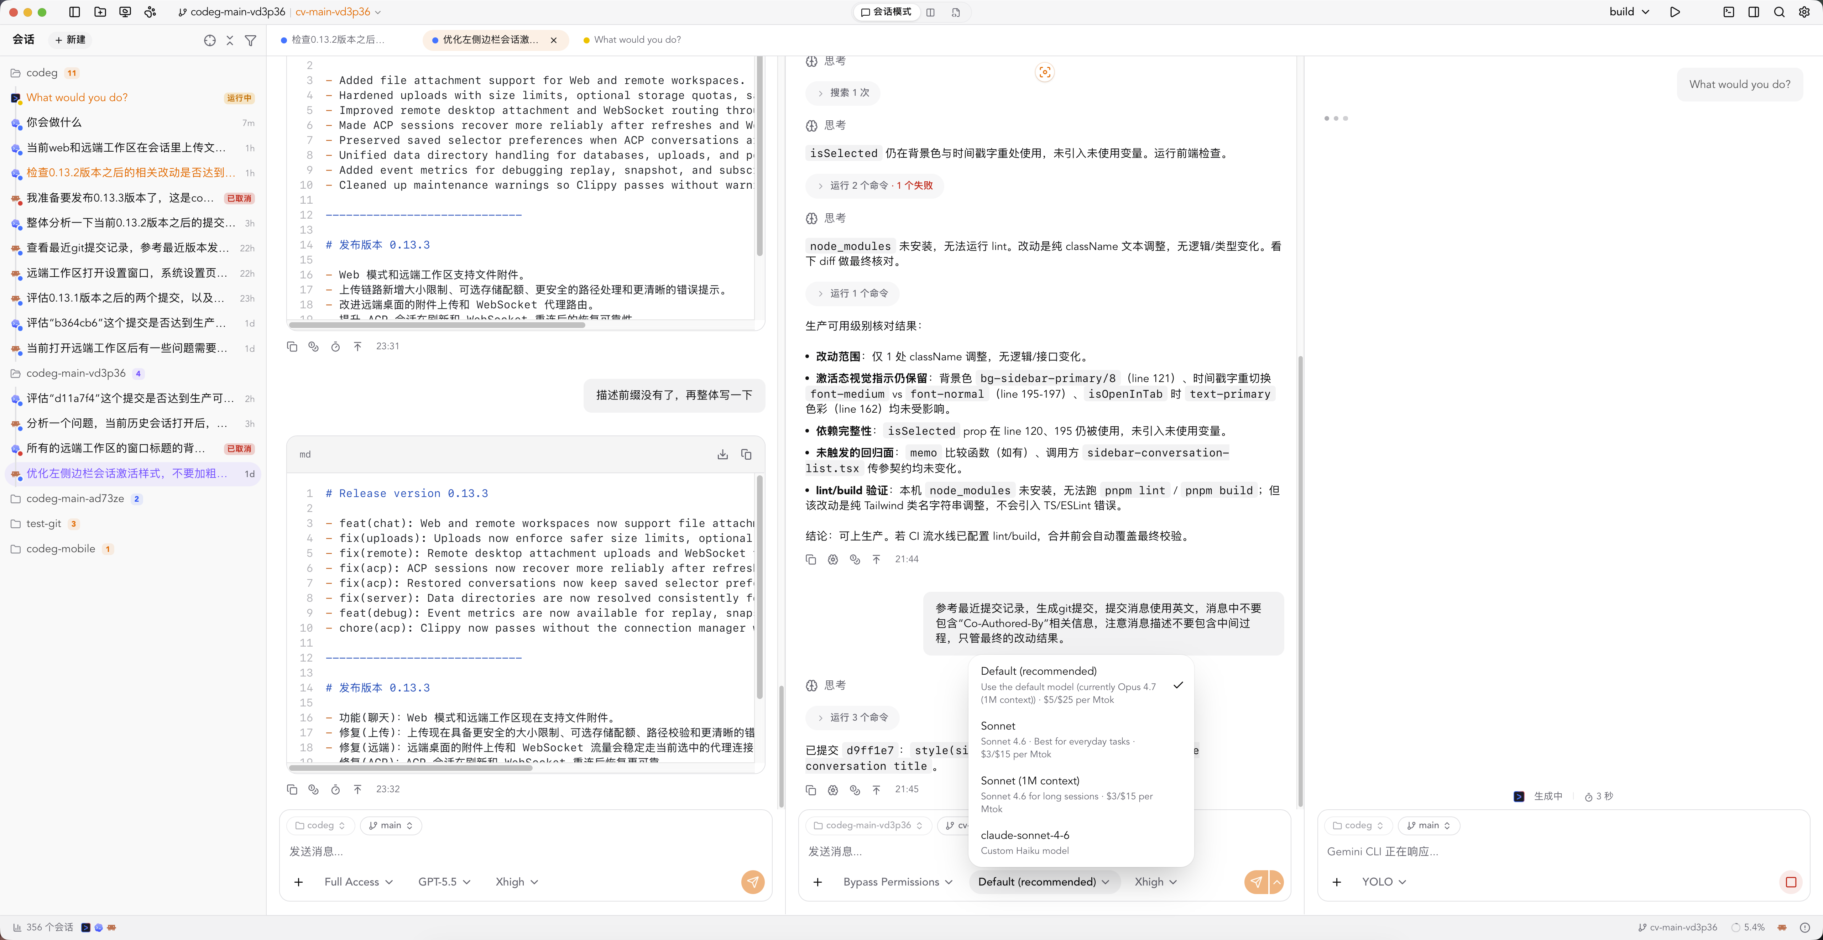Click the help icon in status bar
1823x940 pixels.
click(x=1805, y=927)
